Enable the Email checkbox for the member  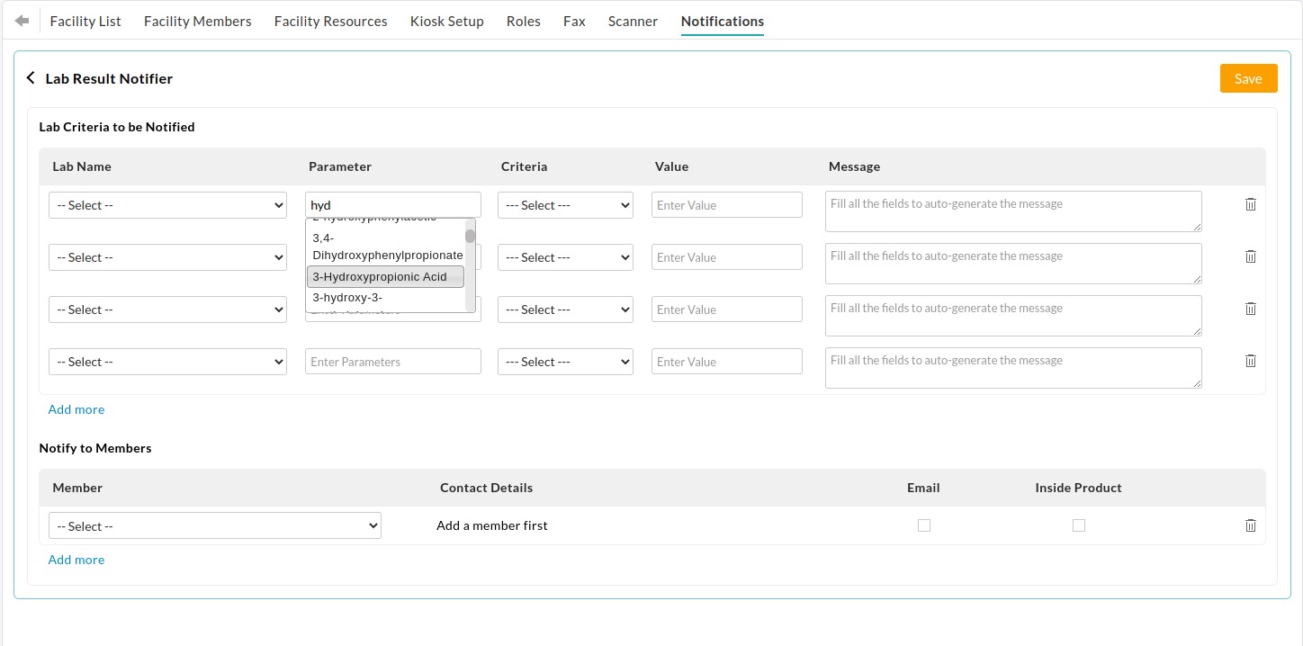[x=924, y=525]
